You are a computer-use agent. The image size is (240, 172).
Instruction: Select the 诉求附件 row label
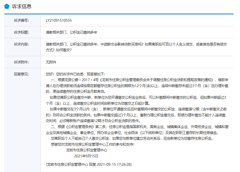[x=21, y=62]
